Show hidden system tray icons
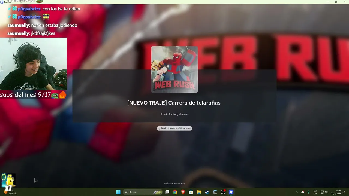Viewport: 349px width, 196px height. coord(297,192)
